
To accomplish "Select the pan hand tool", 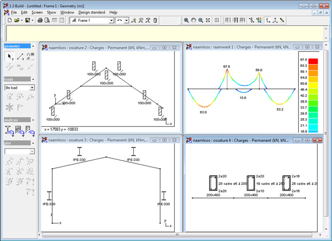I will 193,20.
